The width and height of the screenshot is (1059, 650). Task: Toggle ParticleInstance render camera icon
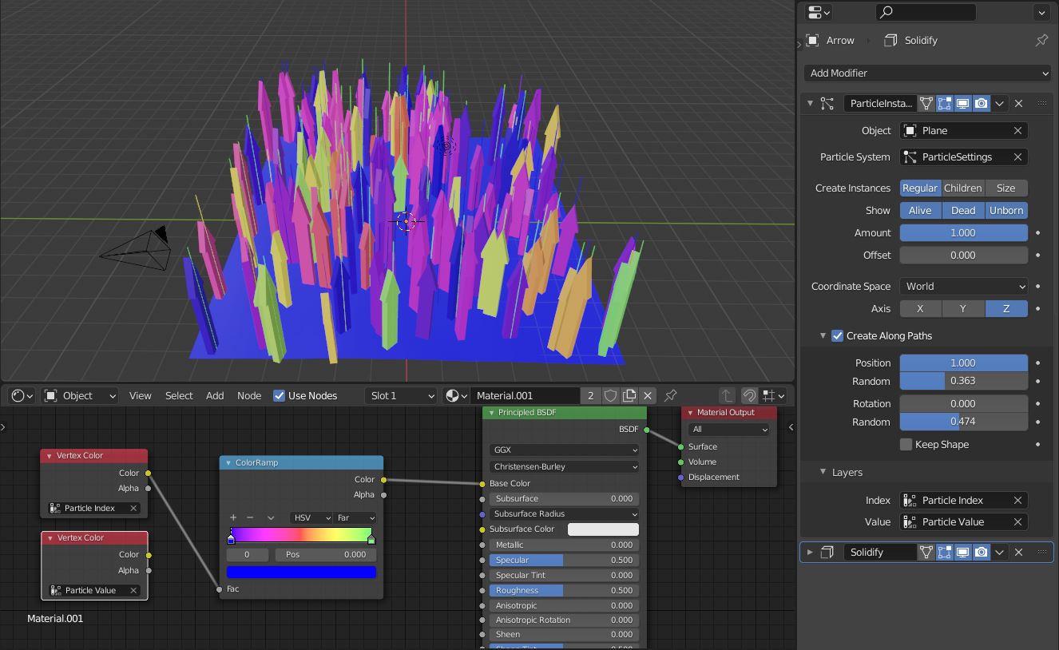coord(982,103)
